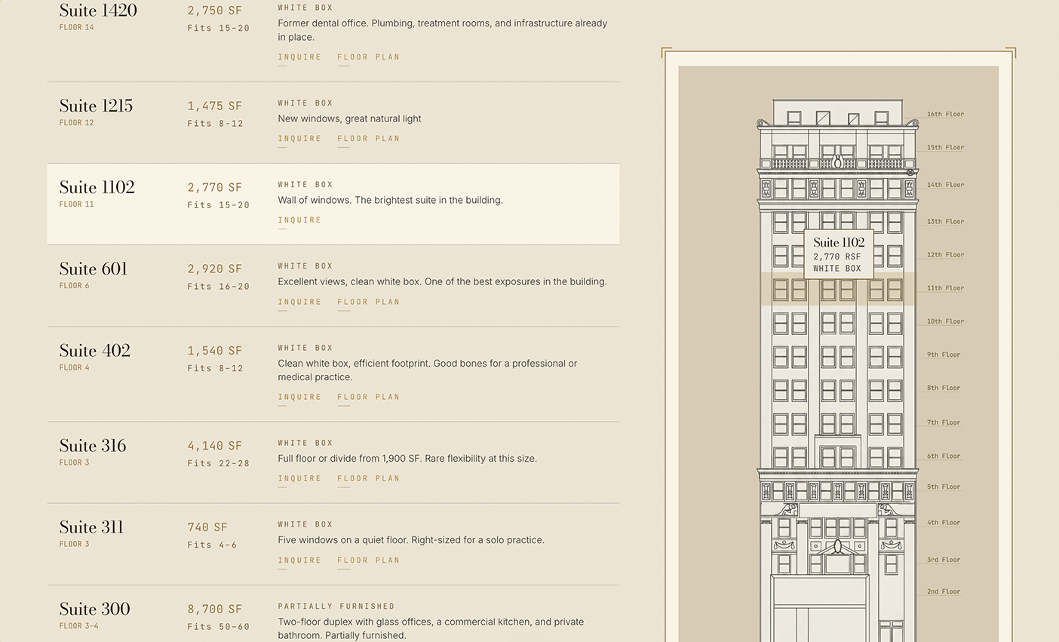Click the 'FLOOR 6' label under Suite 601
The height and width of the screenshot is (642, 1059).
coord(75,286)
